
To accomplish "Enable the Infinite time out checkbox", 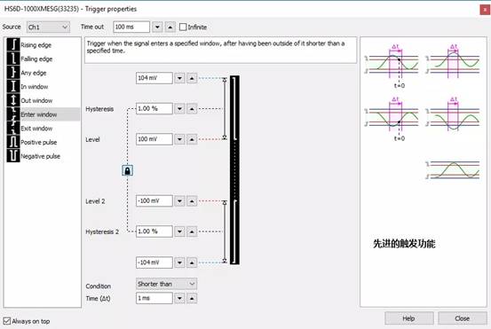I will (x=183, y=27).
